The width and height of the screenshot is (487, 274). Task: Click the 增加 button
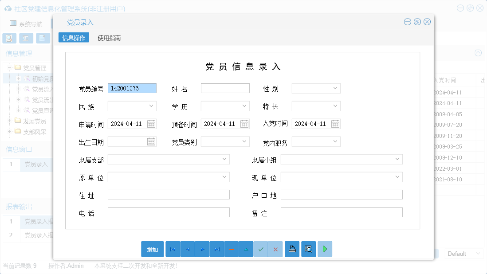152,249
